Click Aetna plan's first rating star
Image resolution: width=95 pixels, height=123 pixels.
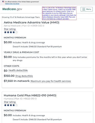(5, 32)
